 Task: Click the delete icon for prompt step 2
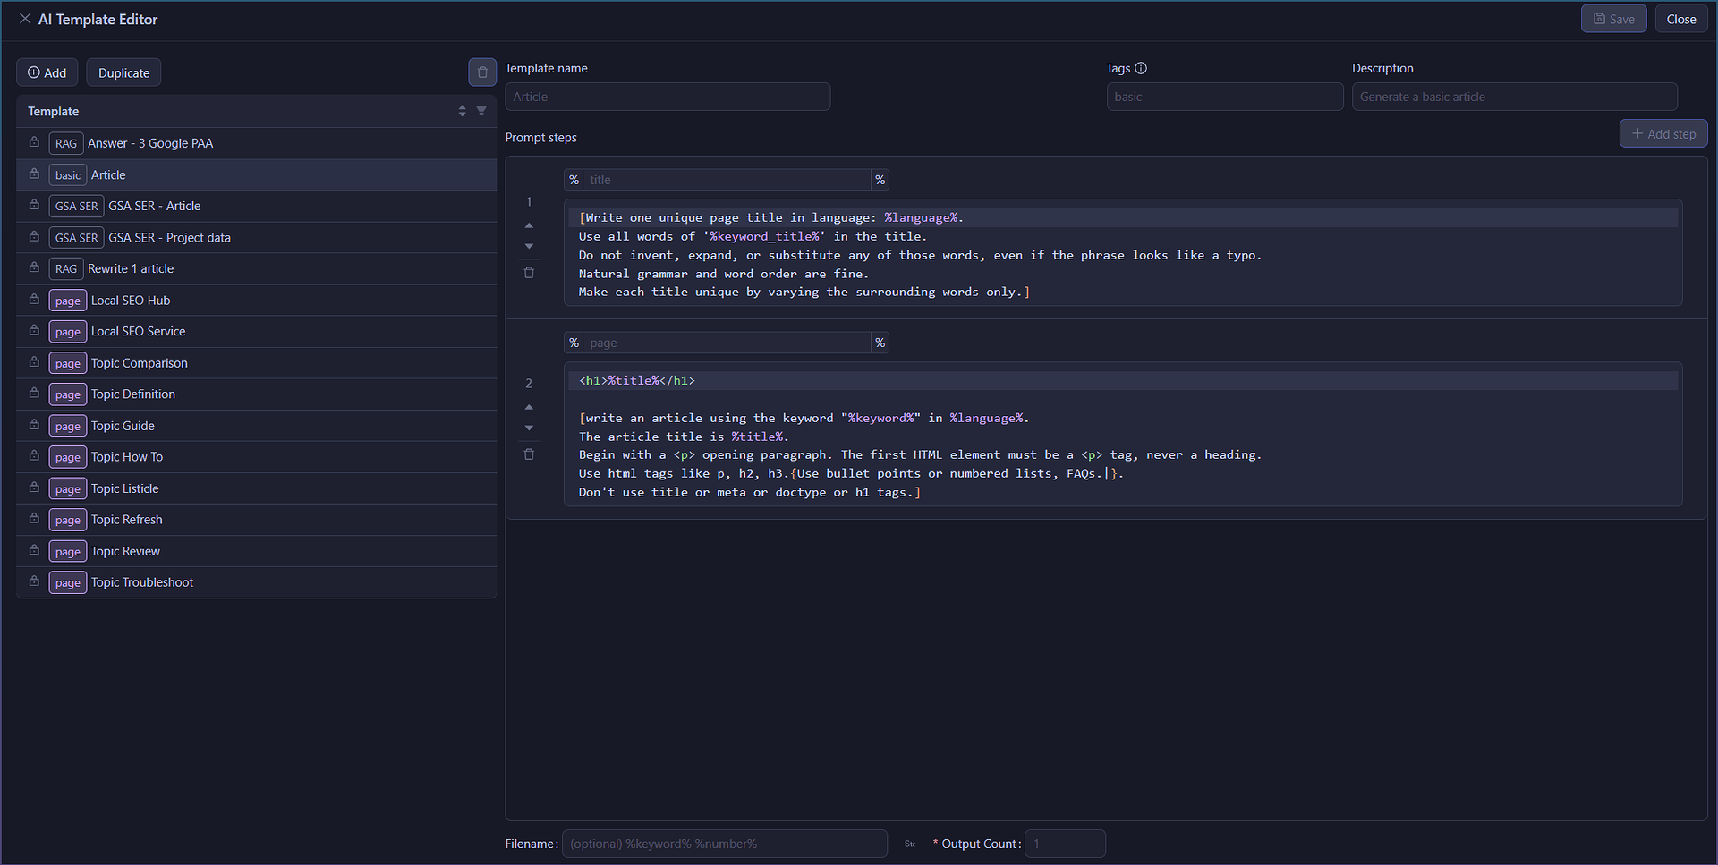tap(529, 454)
